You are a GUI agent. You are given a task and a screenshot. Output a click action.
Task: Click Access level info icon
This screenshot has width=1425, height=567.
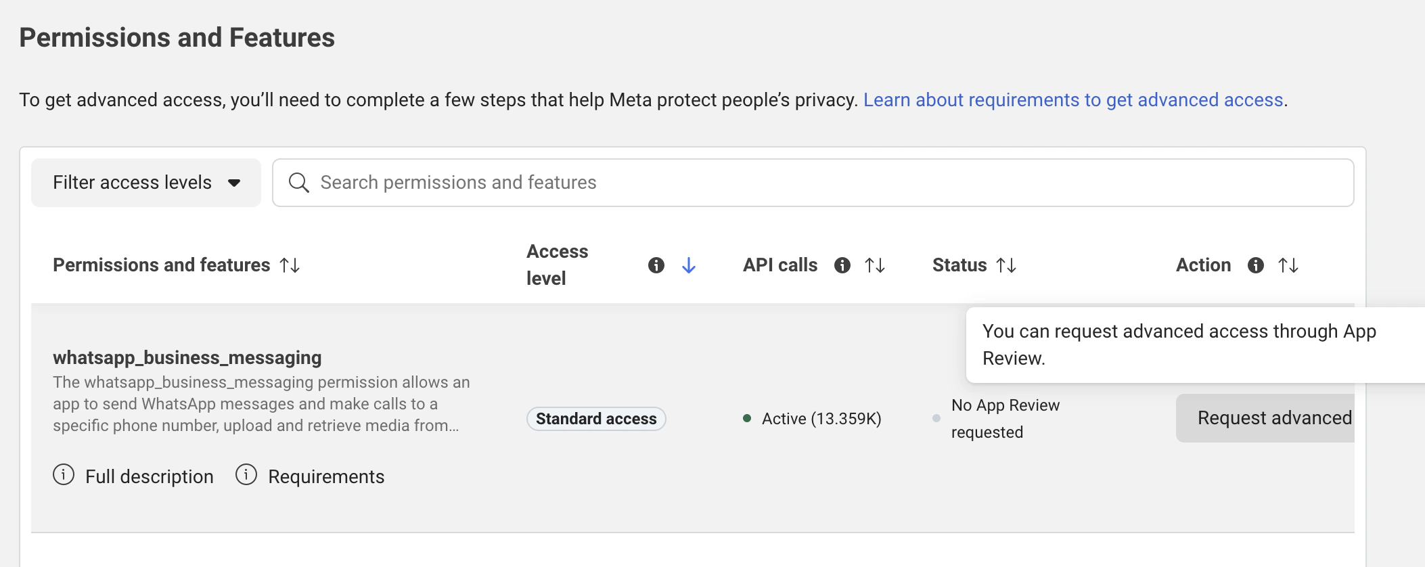(x=656, y=265)
